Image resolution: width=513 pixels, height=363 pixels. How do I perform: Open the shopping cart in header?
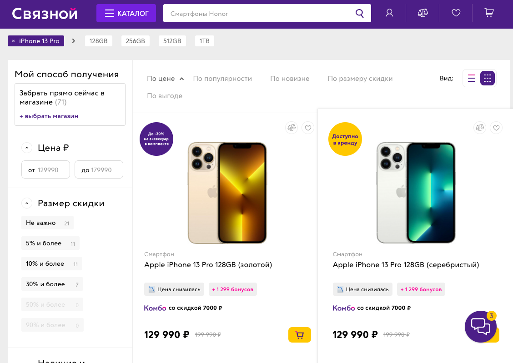click(x=489, y=13)
